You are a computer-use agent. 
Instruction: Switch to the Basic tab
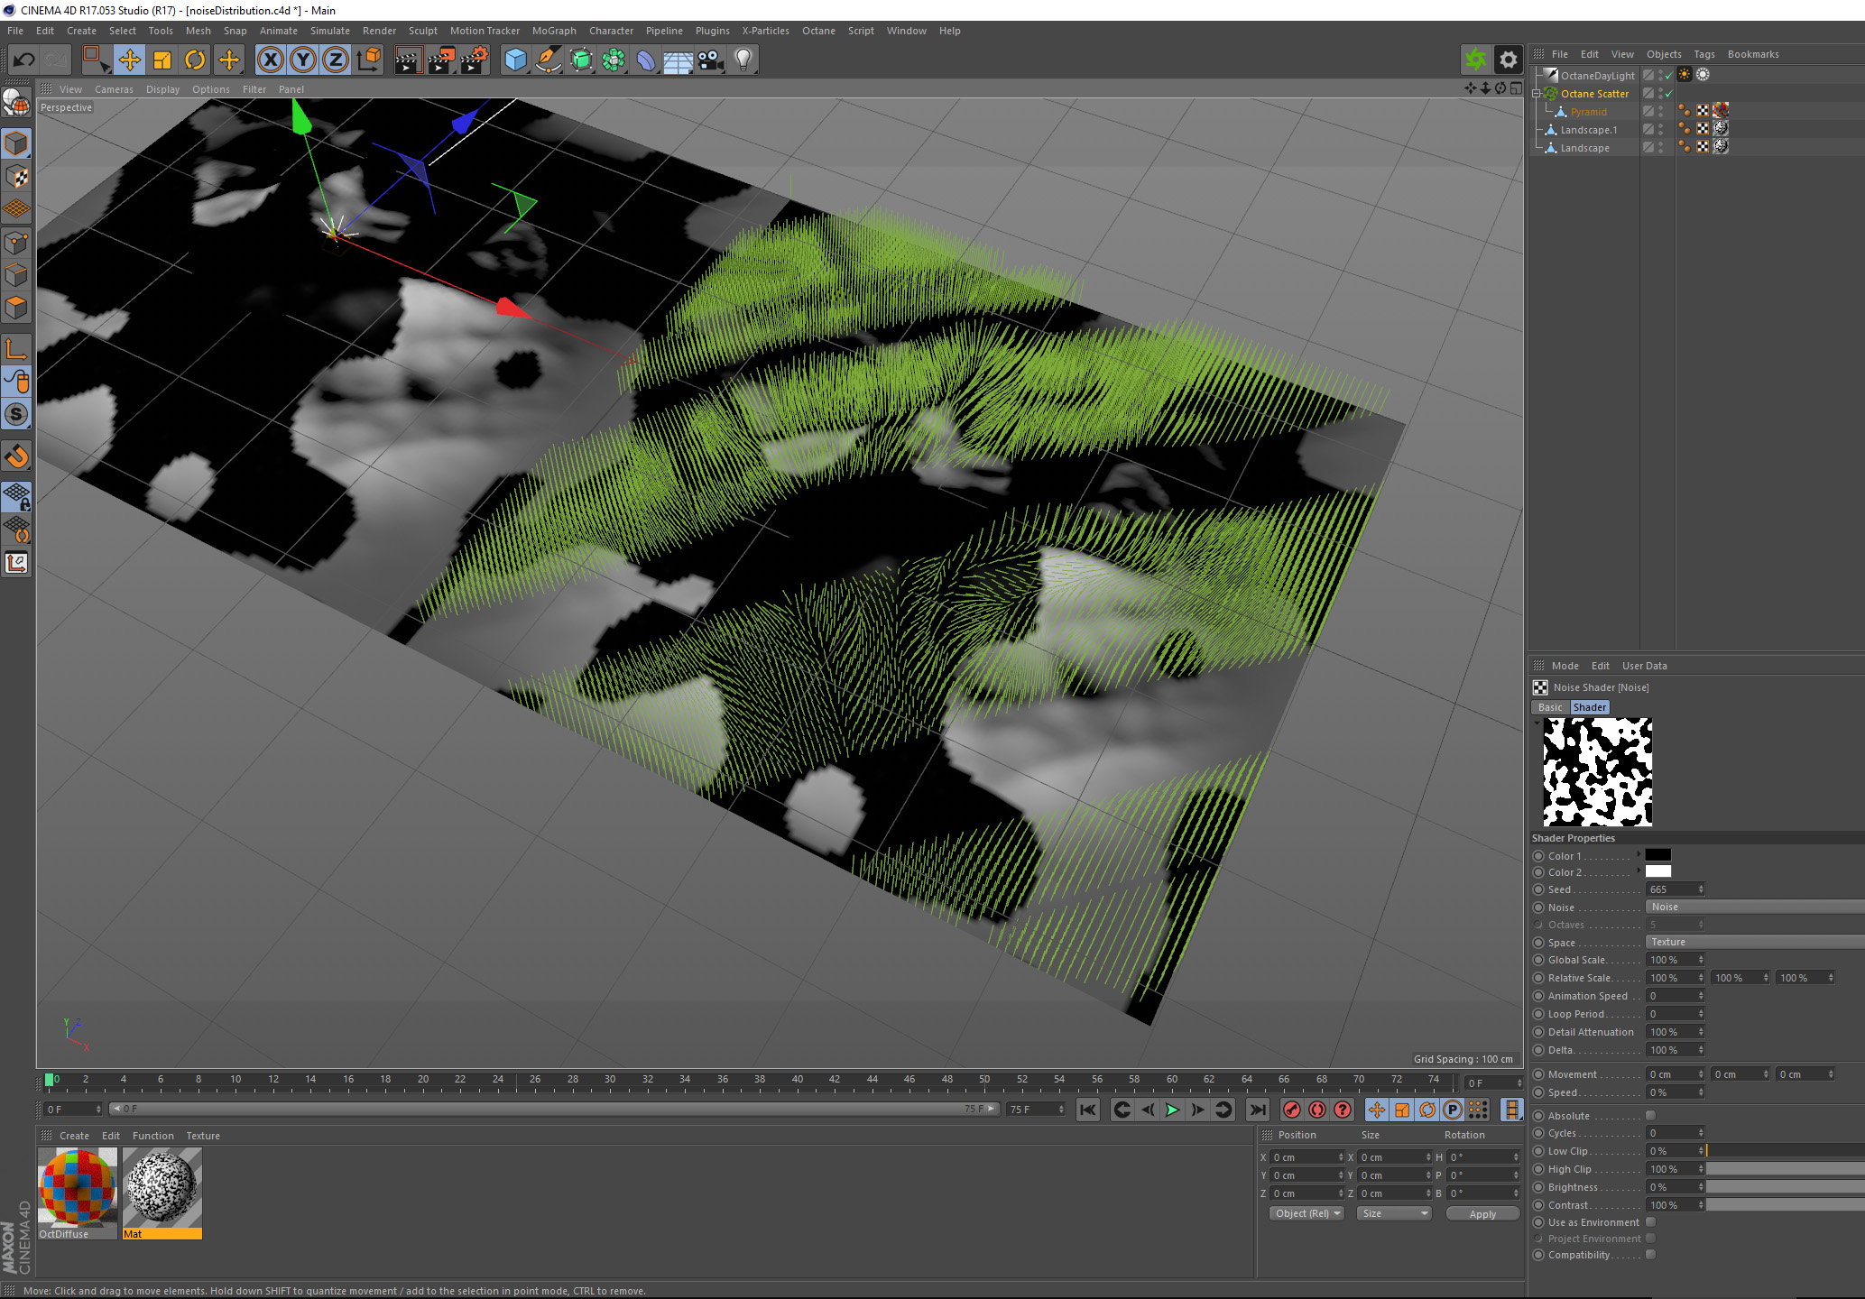pyautogui.click(x=1549, y=707)
